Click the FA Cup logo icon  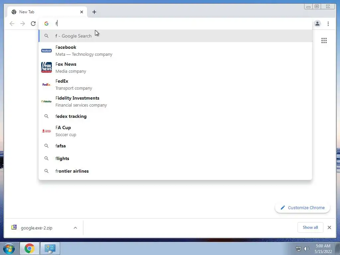[46, 131]
